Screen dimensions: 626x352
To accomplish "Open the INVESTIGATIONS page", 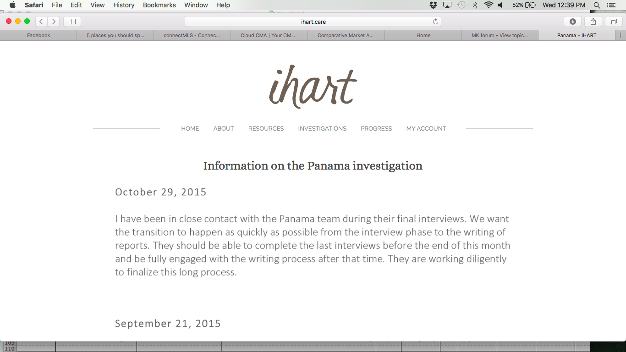I will [322, 128].
